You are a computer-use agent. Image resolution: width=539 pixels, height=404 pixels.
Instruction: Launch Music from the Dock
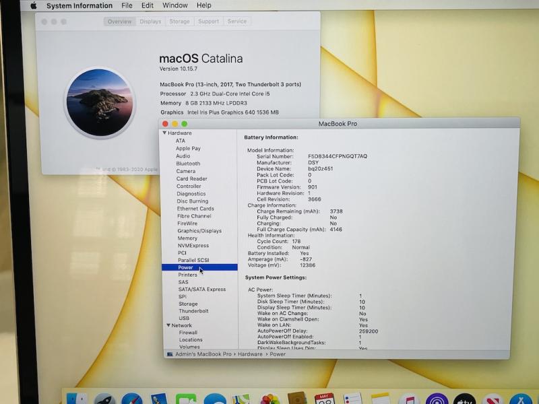(x=409, y=399)
